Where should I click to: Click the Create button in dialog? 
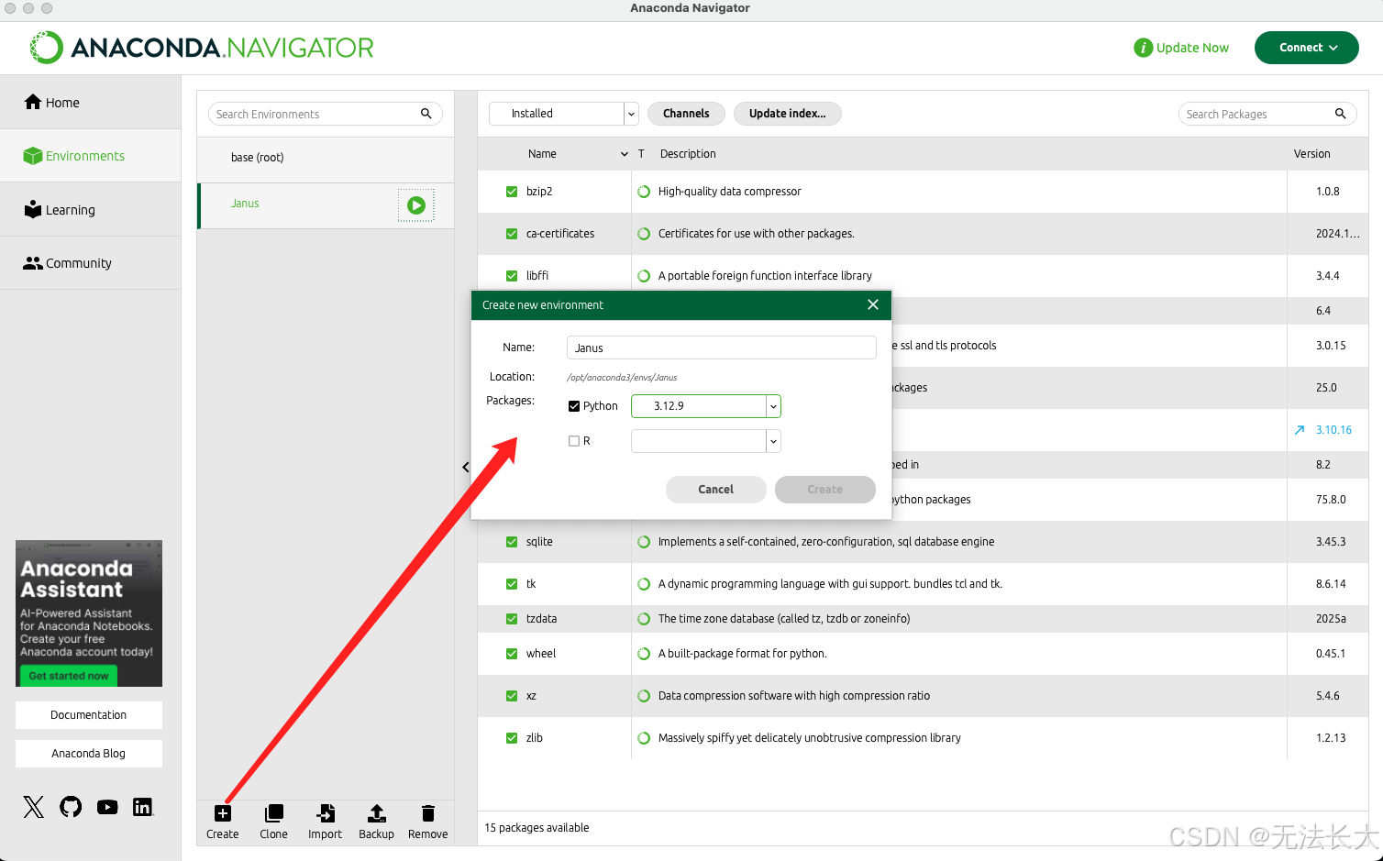(824, 490)
